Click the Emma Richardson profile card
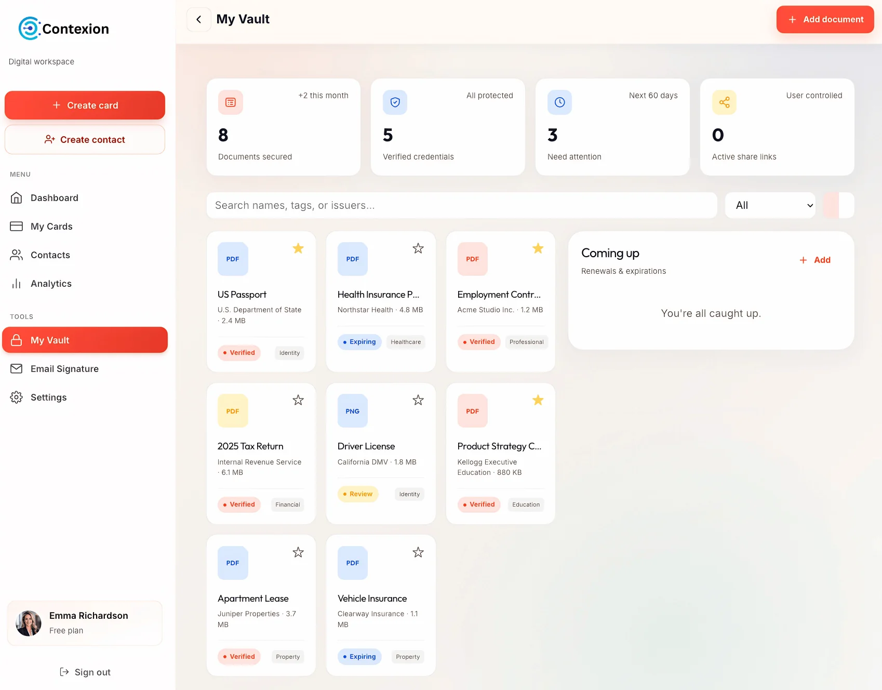 (85, 623)
